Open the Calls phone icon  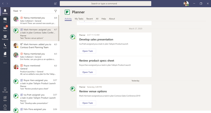click(5, 46)
